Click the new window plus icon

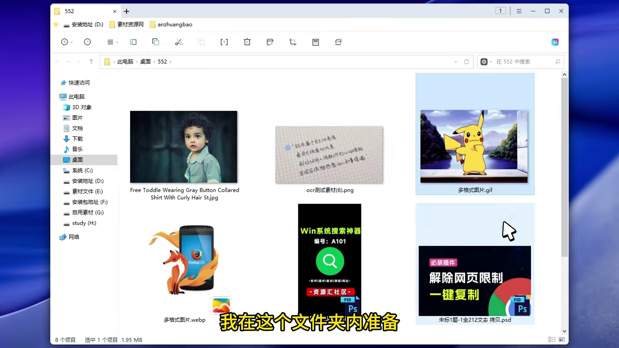click(270, 42)
